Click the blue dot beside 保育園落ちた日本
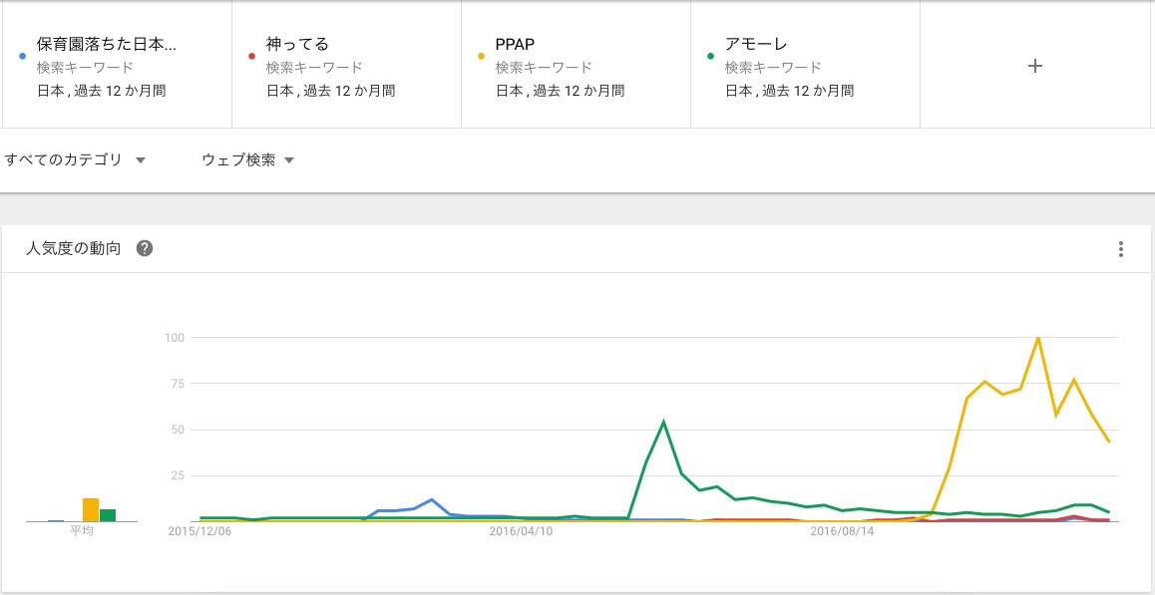This screenshot has width=1155, height=595. [x=22, y=56]
